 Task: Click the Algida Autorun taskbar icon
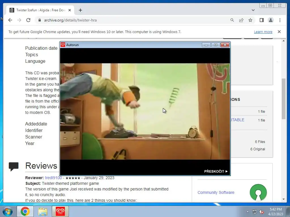point(60,211)
